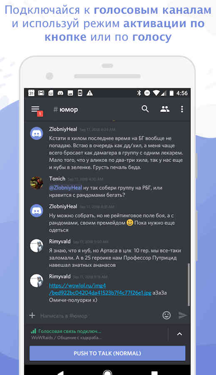Tap the send message arrow icon
Viewport: 216px width, 375px height.
click(x=183, y=315)
